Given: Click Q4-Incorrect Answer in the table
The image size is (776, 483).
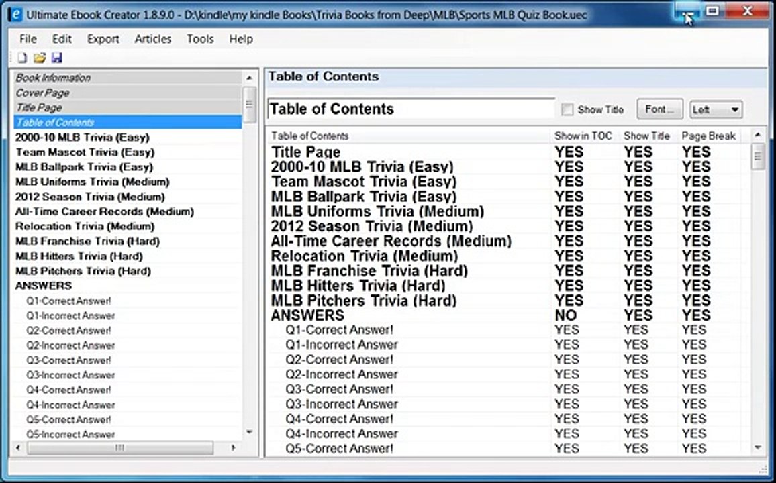Looking at the screenshot, I should click(342, 433).
